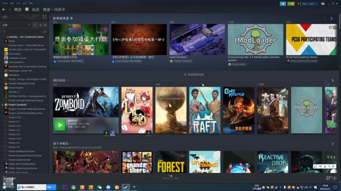Image resolution: width=341 pixels, height=191 pixels.
Task: Click the plus icon to add shelf
Action: point(185,75)
